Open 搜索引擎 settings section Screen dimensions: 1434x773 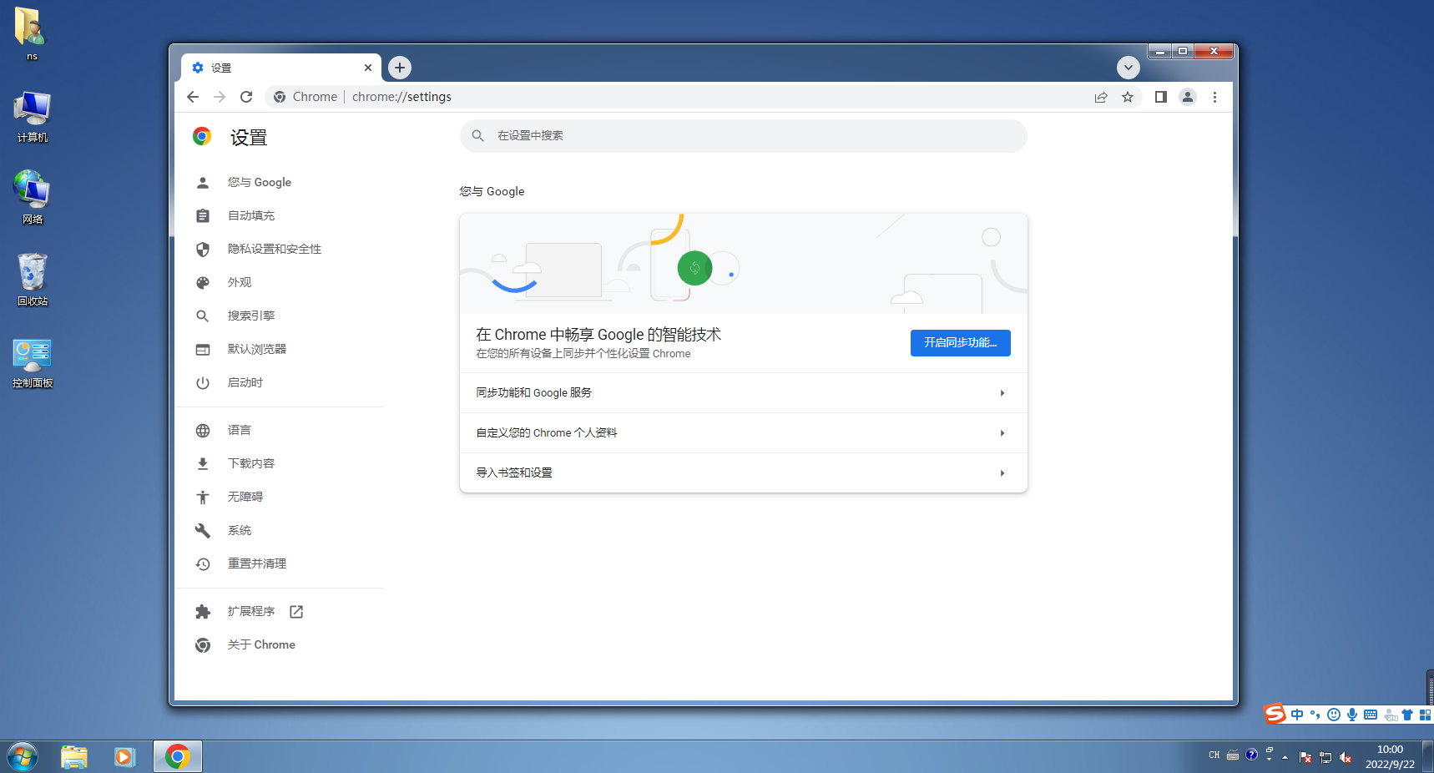[250, 316]
